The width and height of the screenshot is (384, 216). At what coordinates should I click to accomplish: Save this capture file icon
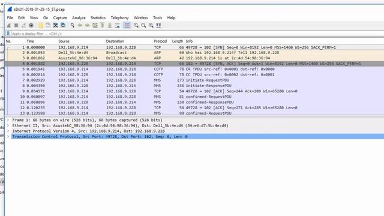click(x=48, y=25)
